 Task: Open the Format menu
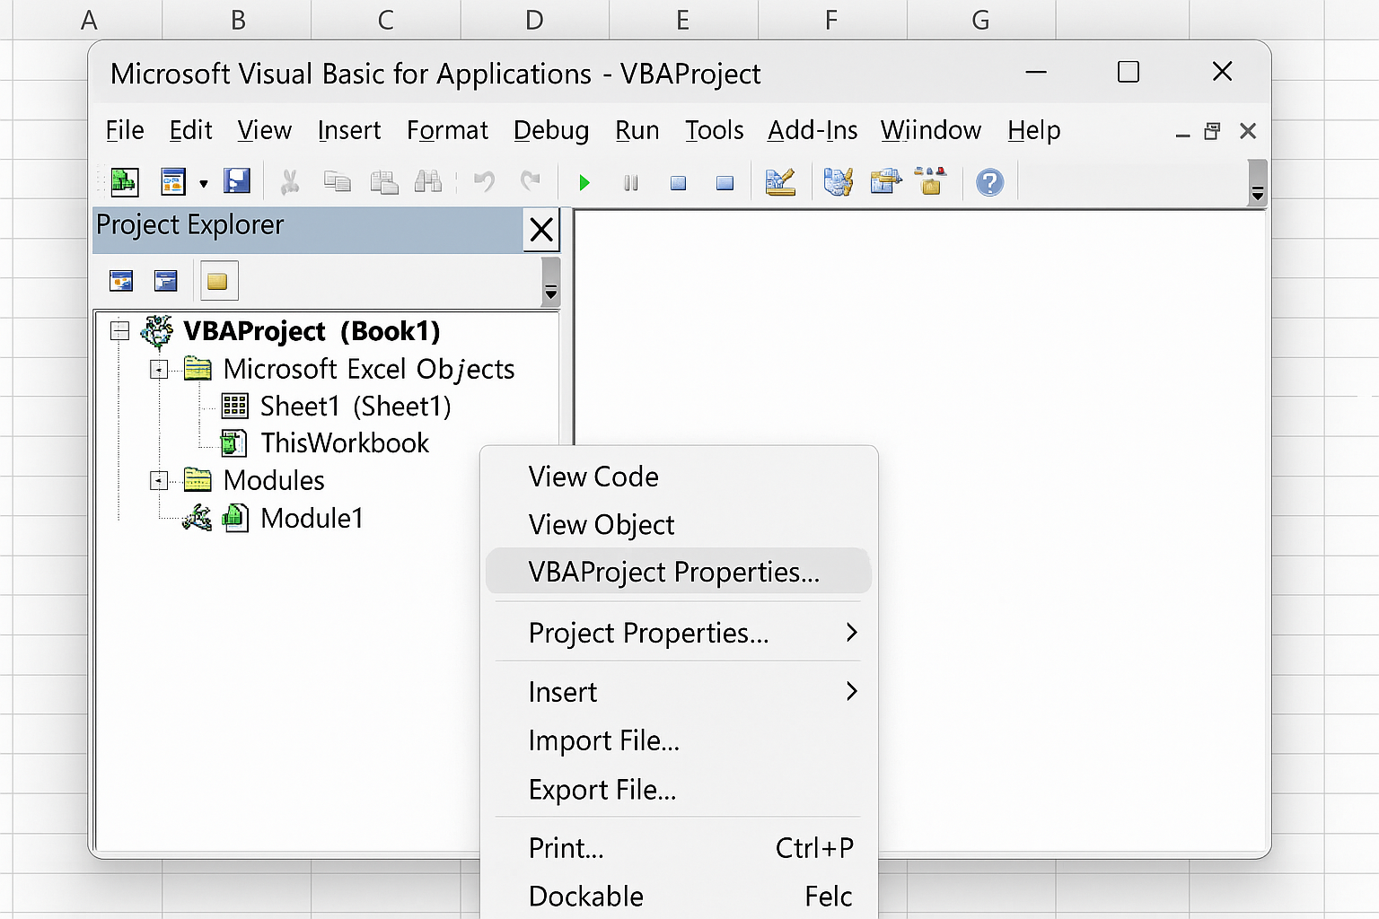coord(447,130)
